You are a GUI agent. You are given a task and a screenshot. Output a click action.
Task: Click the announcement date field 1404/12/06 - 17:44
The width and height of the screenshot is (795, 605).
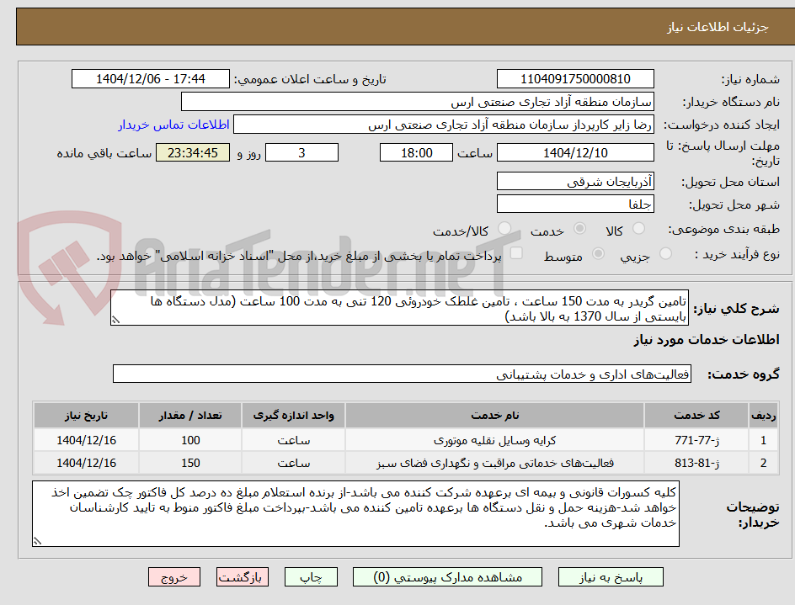(151, 79)
